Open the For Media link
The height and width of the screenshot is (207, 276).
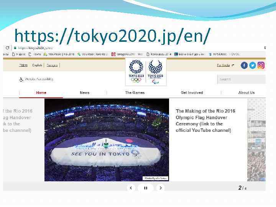tap(223, 65)
